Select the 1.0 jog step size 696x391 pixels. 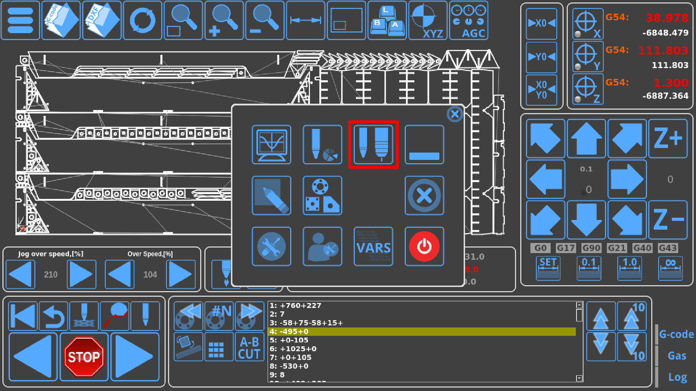629,268
